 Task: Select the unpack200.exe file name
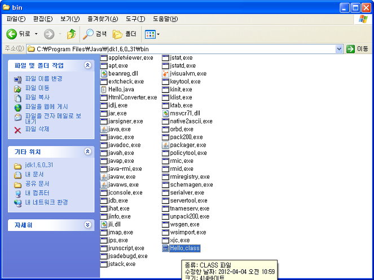click(190, 216)
